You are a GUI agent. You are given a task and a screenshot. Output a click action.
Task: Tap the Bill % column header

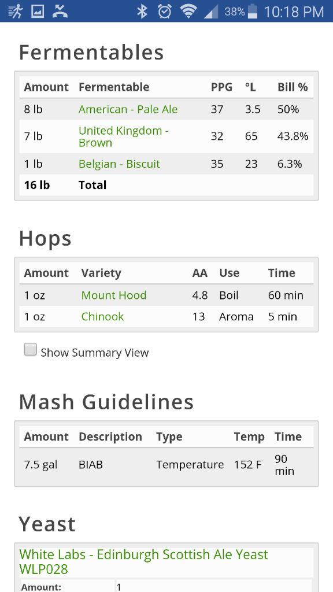click(x=293, y=87)
